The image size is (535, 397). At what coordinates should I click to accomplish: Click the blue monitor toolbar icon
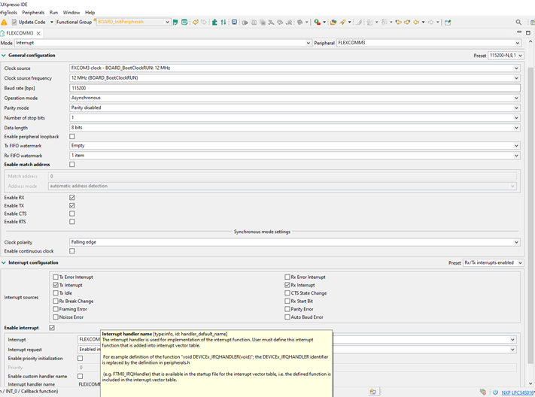pos(234,22)
